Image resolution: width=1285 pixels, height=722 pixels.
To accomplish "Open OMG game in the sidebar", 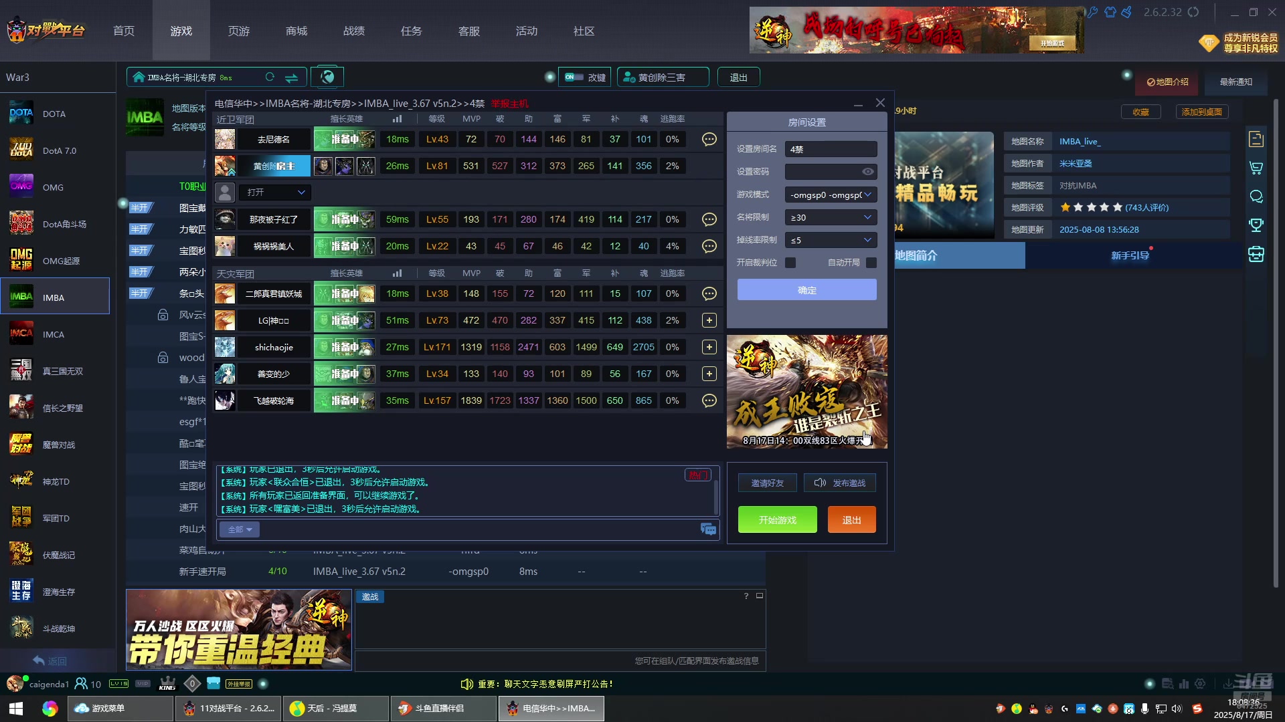I will (x=55, y=187).
